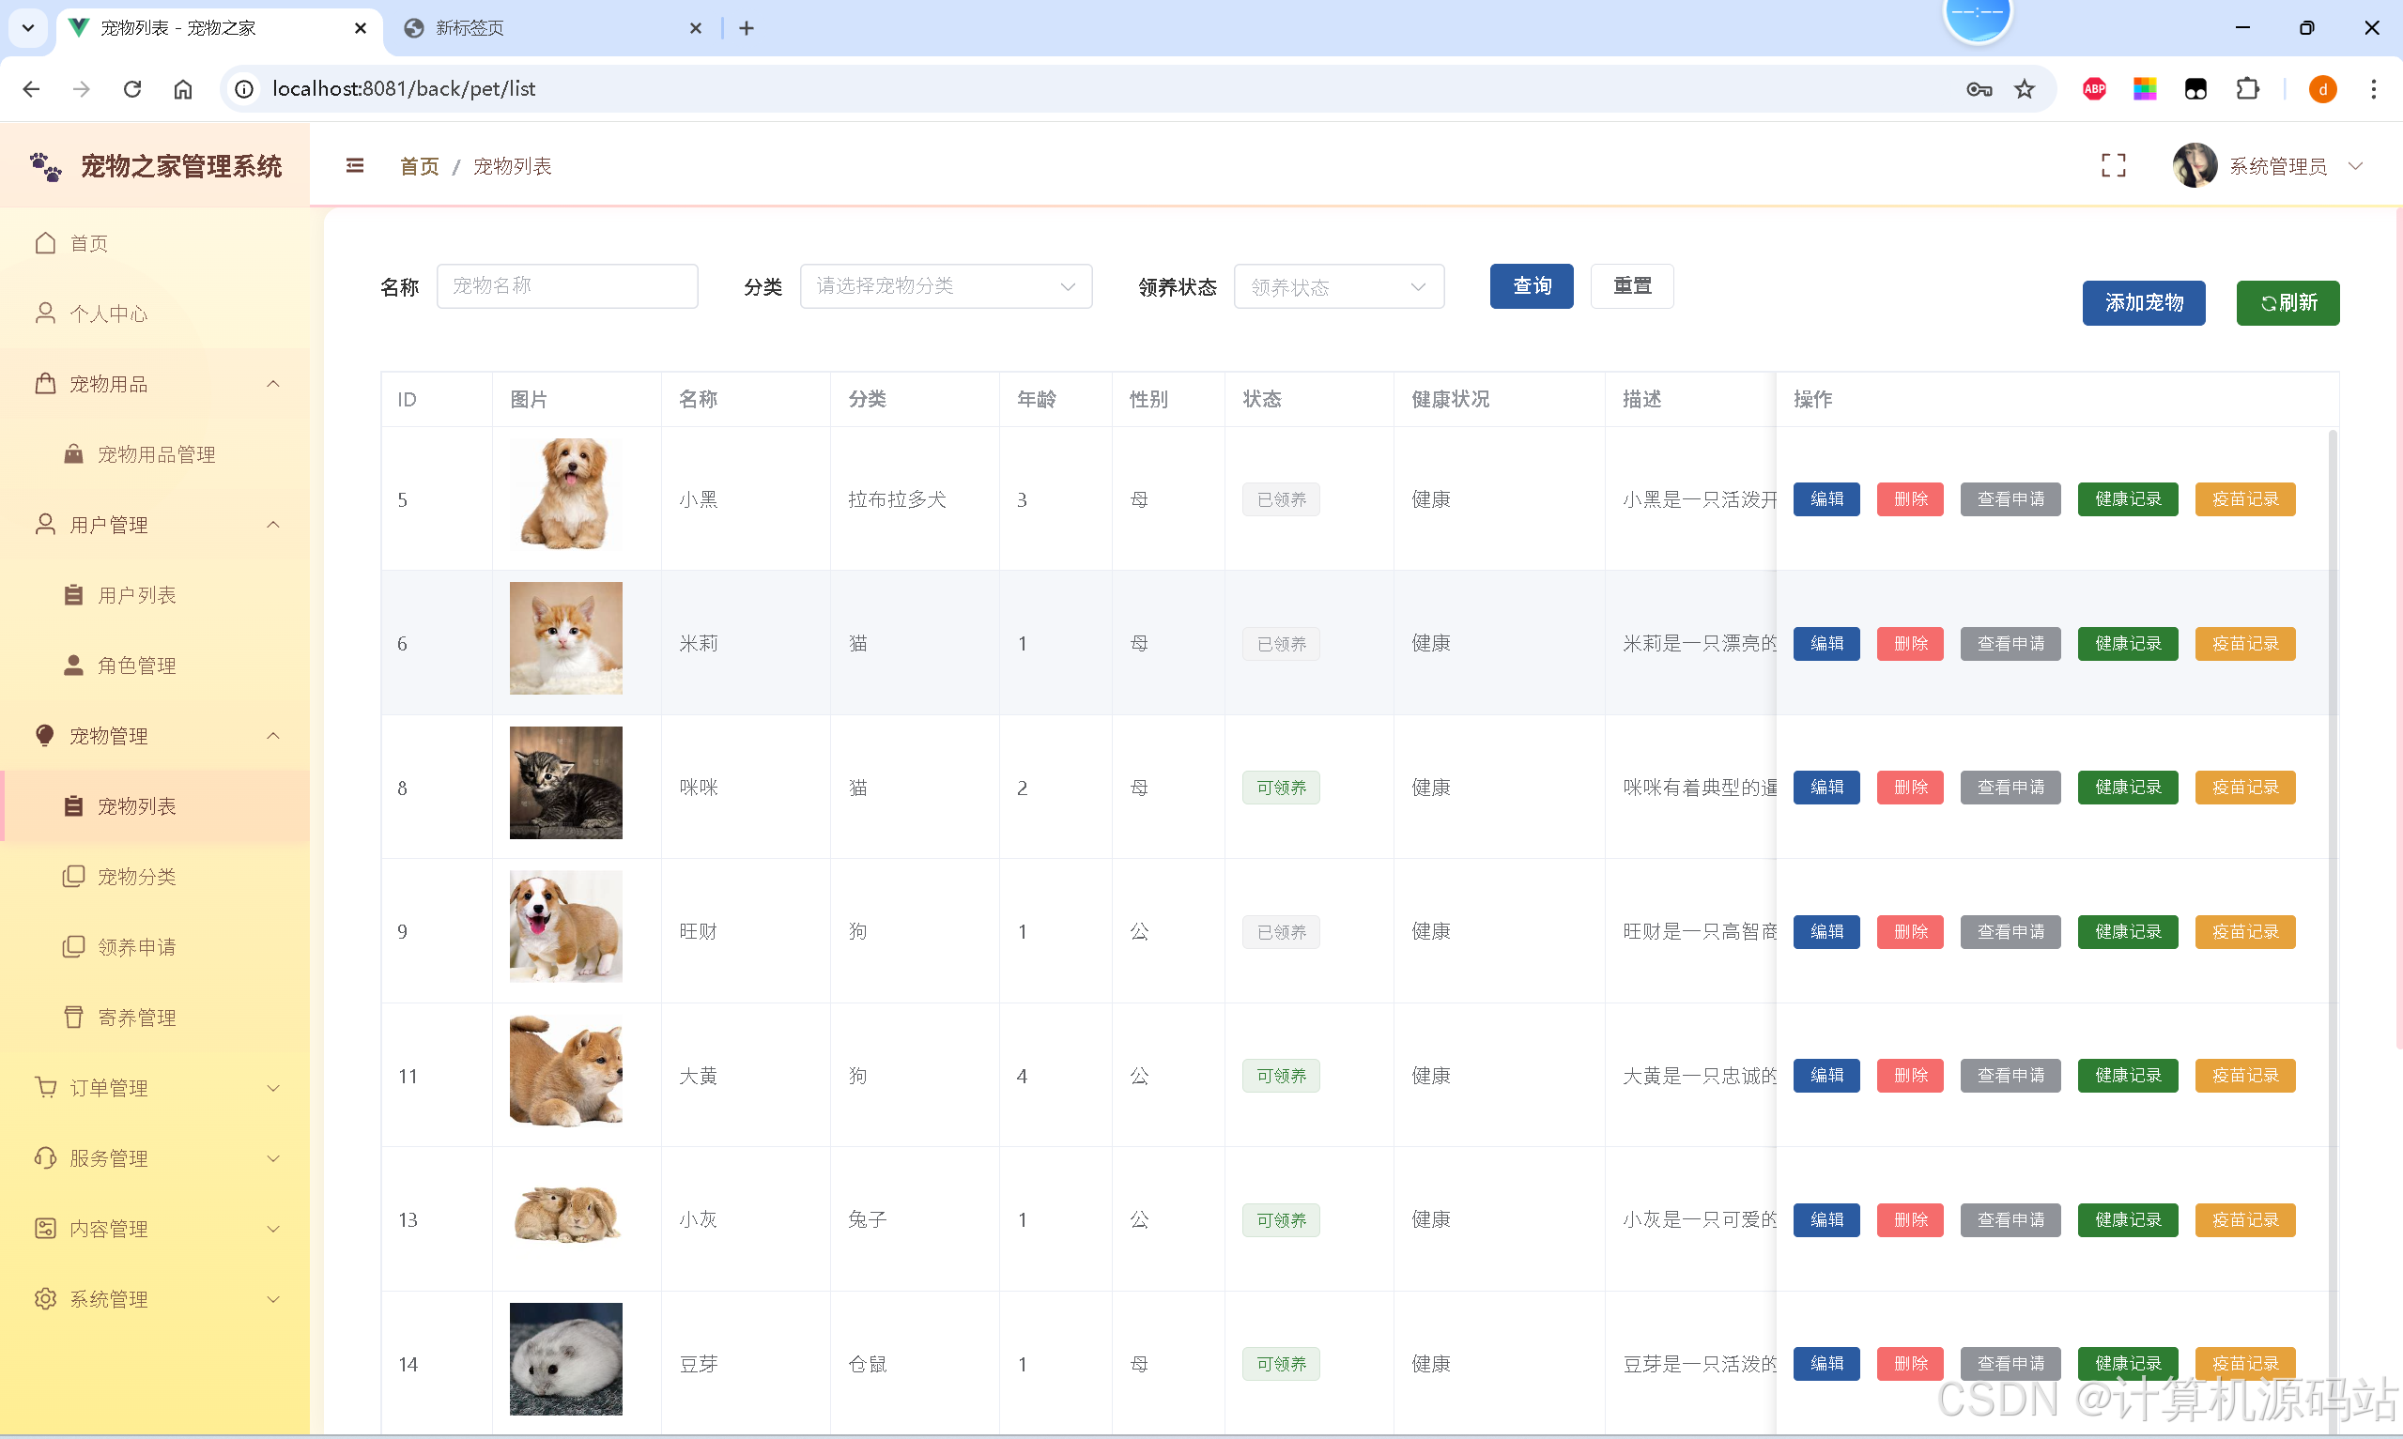The height and width of the screenshot is (1439, 2403).
Task: Select 用户列表 submenu item
Action: [x=155, y=595]
